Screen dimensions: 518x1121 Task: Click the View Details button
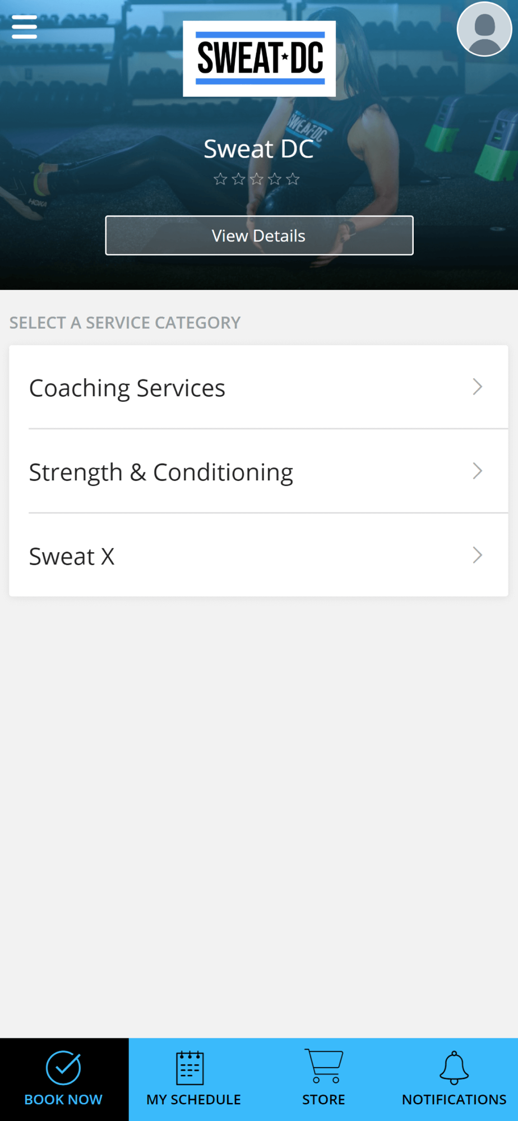tap(259, 235)
